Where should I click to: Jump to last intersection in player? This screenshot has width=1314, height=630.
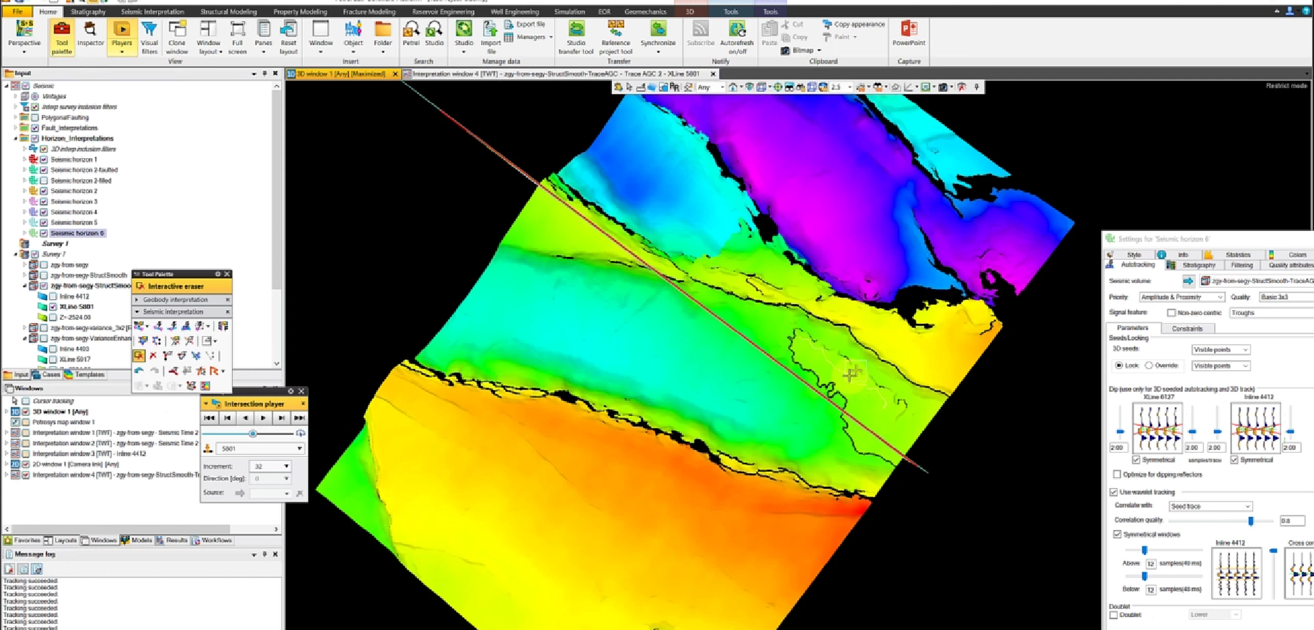(299, 418)
